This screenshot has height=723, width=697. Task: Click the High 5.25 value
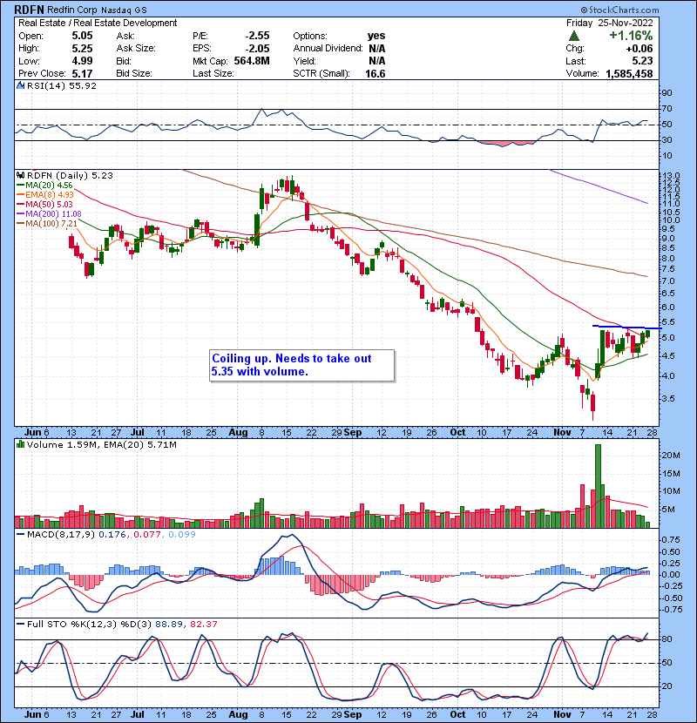tap(82, 49)
